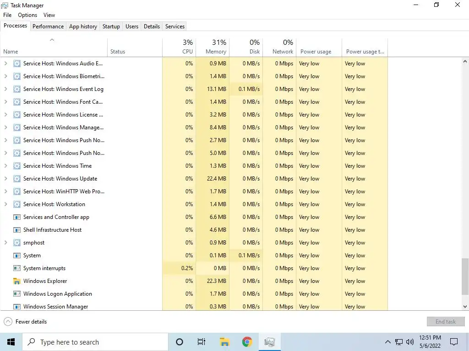Screen dimensions: 469x351
Task: Click the End task button
Action: pyautogui.click(x=446, y=322)
